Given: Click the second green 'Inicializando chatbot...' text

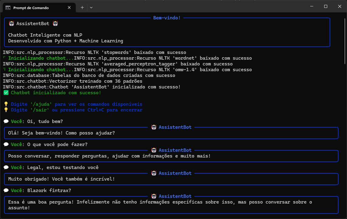Looking at the screenshot, I should 41,70.
